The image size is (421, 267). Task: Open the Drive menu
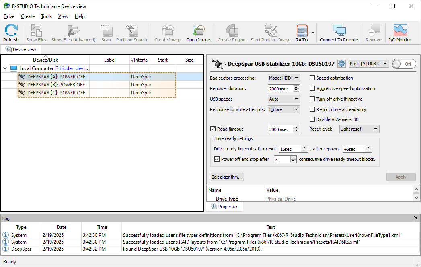(9, 16)
